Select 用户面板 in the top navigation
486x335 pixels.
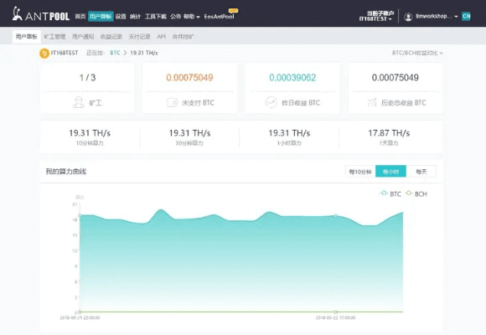[101, 16]
